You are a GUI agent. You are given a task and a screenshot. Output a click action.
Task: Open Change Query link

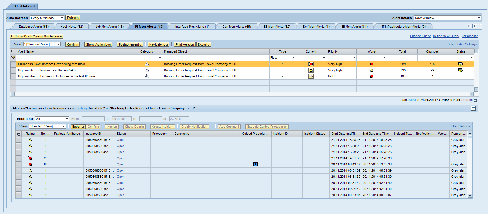tap(420, 36)
